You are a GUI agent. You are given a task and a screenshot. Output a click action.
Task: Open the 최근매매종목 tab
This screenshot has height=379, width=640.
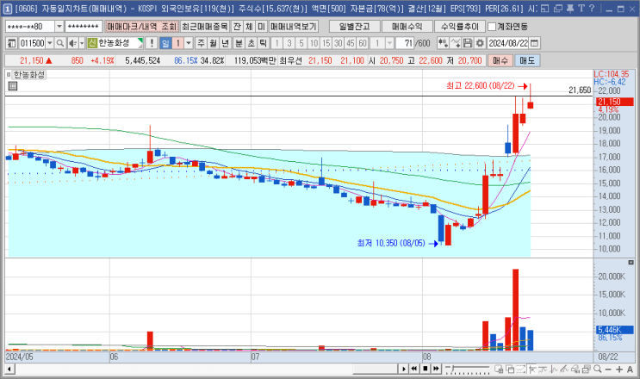pyautogui.click(x=204, y=27)
